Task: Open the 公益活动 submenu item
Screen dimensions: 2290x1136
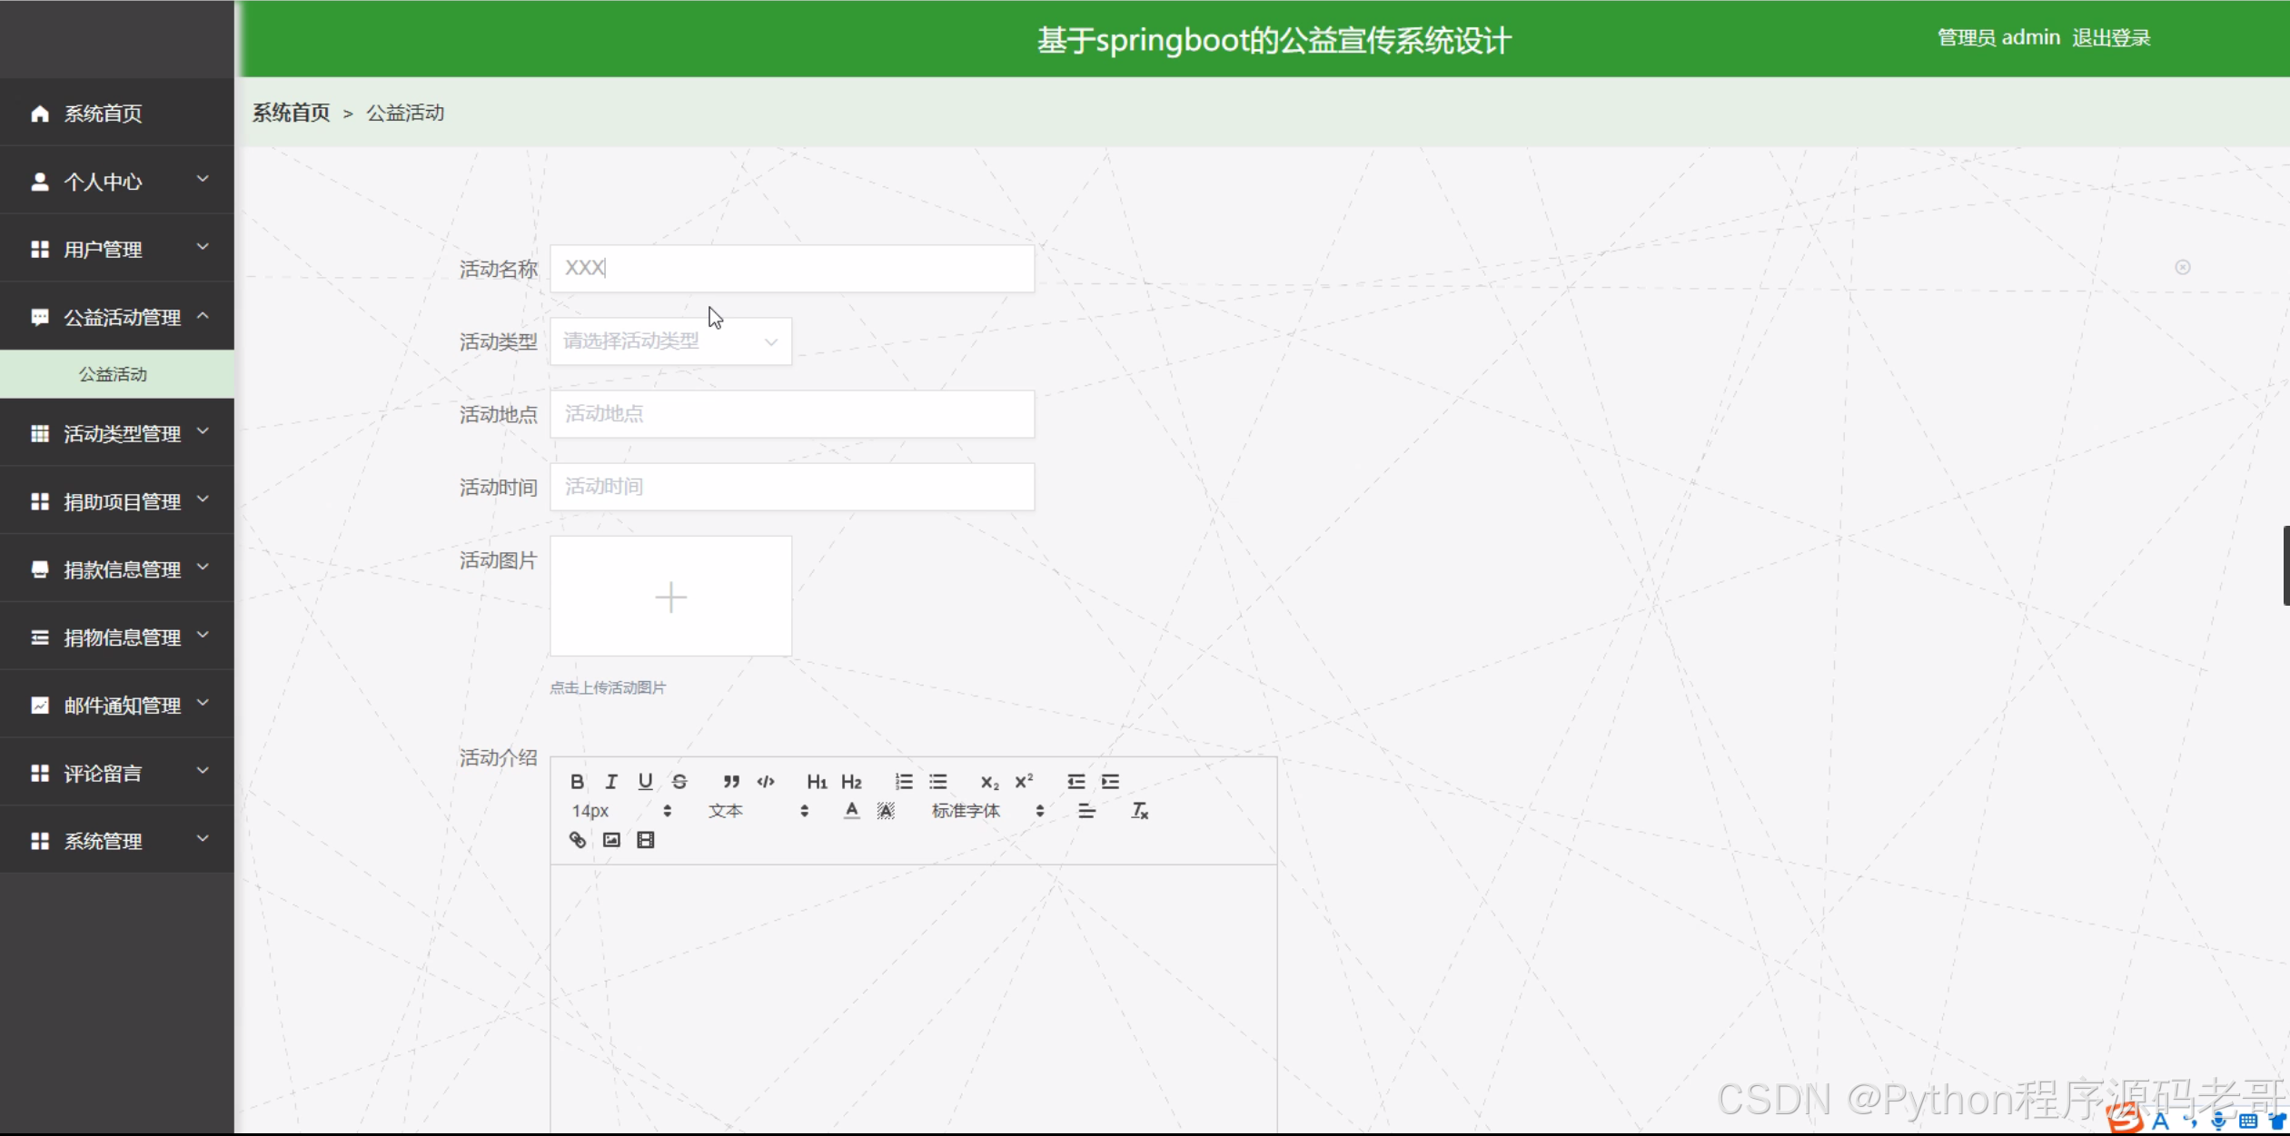Action: (x=113, y=374)
